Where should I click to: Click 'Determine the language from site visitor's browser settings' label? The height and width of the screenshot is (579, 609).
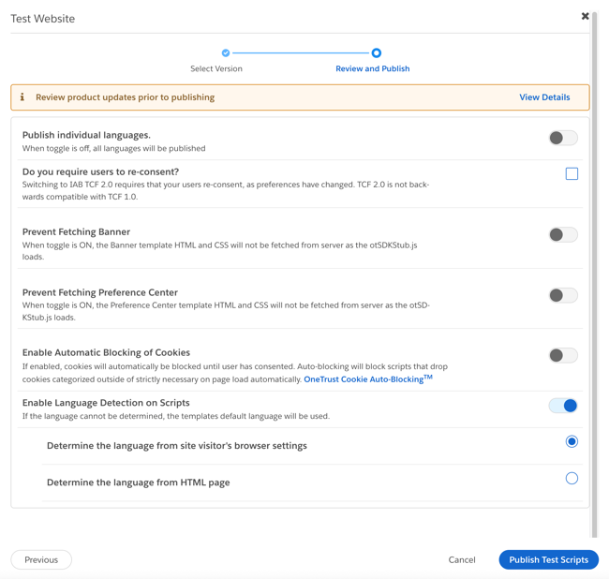click(177, 445)
